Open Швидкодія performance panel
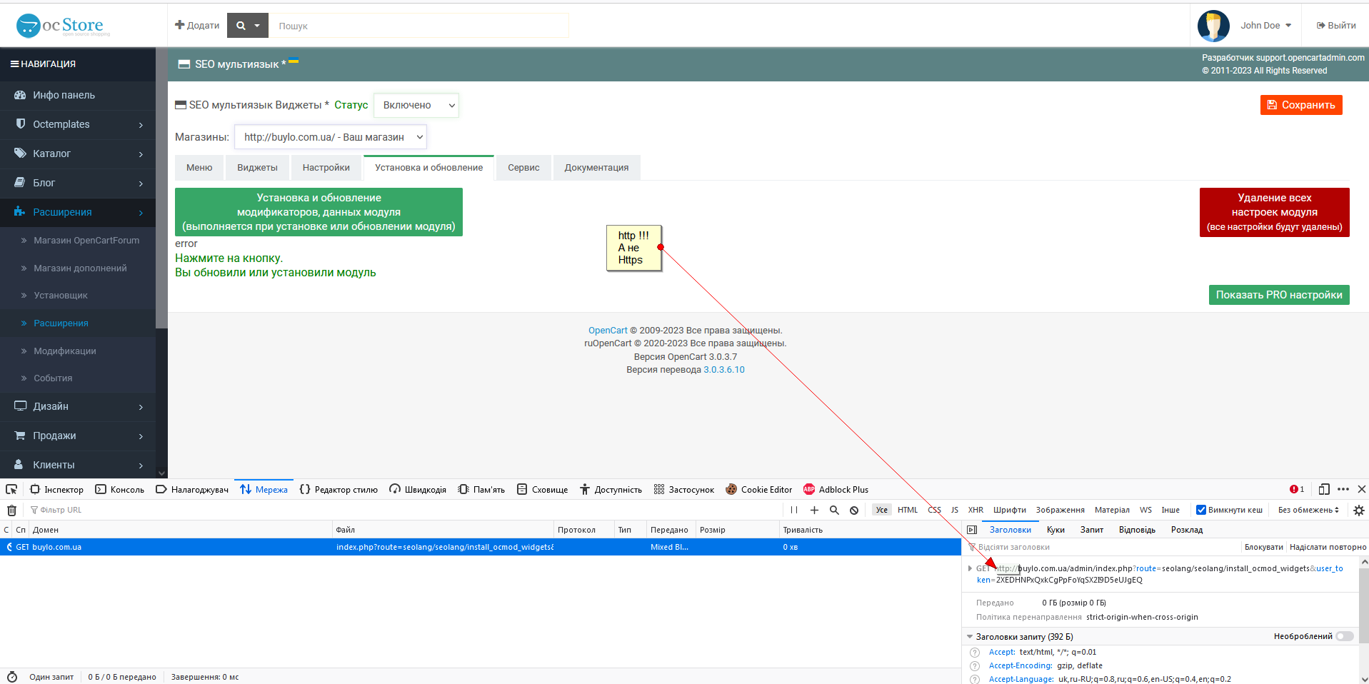 pyautogui.click(x=418, y=489)
